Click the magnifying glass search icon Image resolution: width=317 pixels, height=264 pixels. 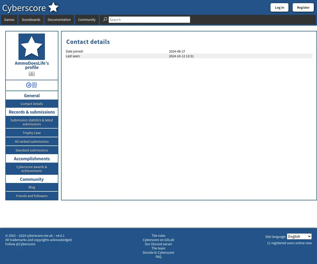click(105, 19)
